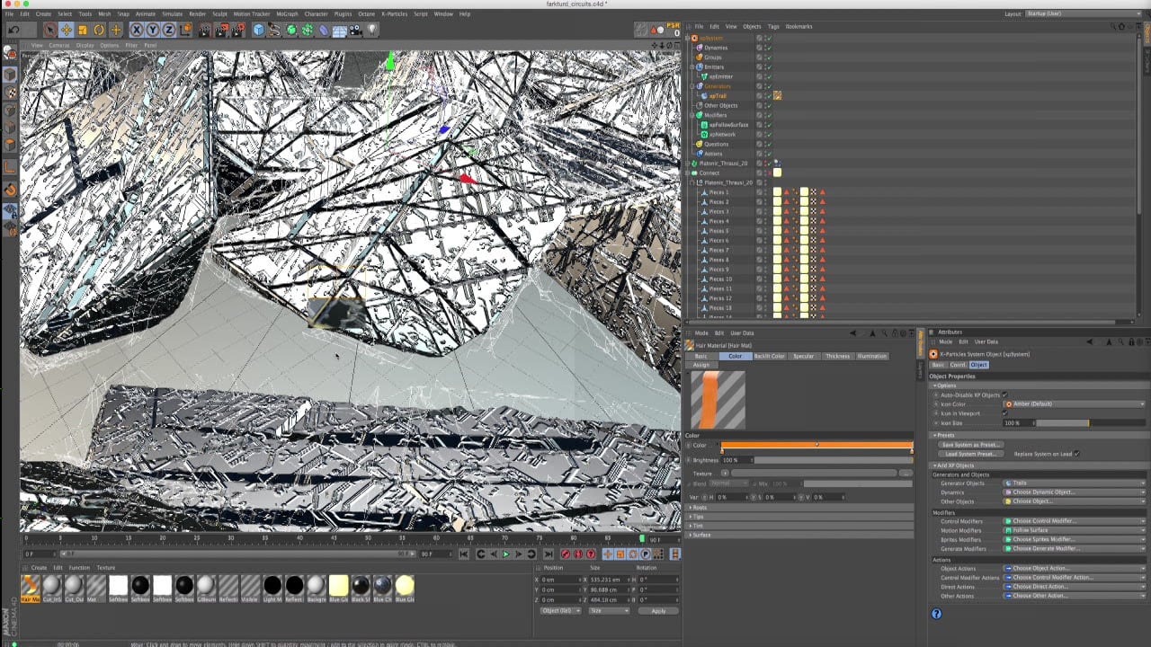Activate the Rotate tool

click(99, 30)
